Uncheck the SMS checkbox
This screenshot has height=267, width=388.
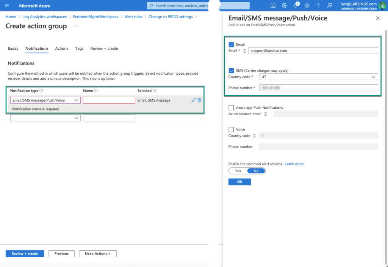231,71
